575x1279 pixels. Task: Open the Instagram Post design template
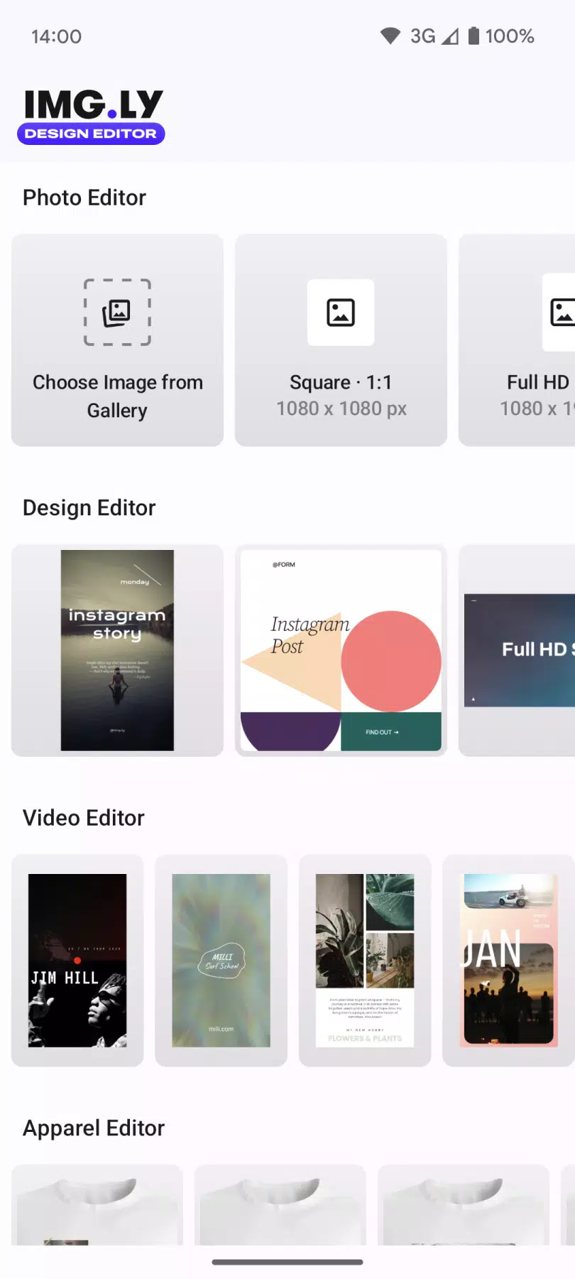point(341,650)
